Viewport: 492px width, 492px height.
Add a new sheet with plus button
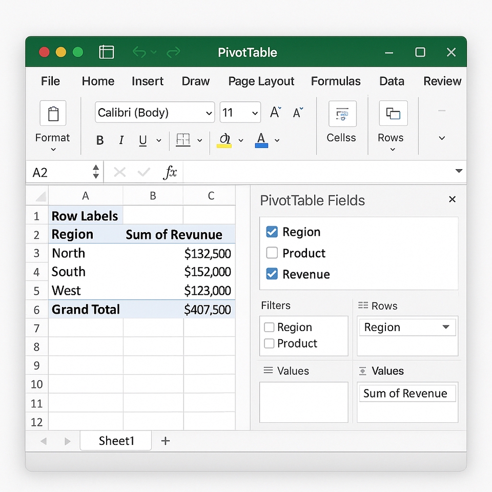click(165, 441)
